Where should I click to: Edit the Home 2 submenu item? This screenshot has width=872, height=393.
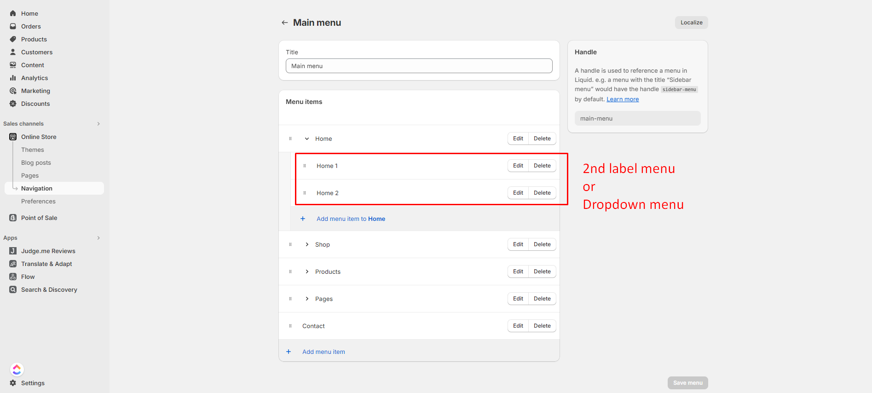[x=518, y=193]
